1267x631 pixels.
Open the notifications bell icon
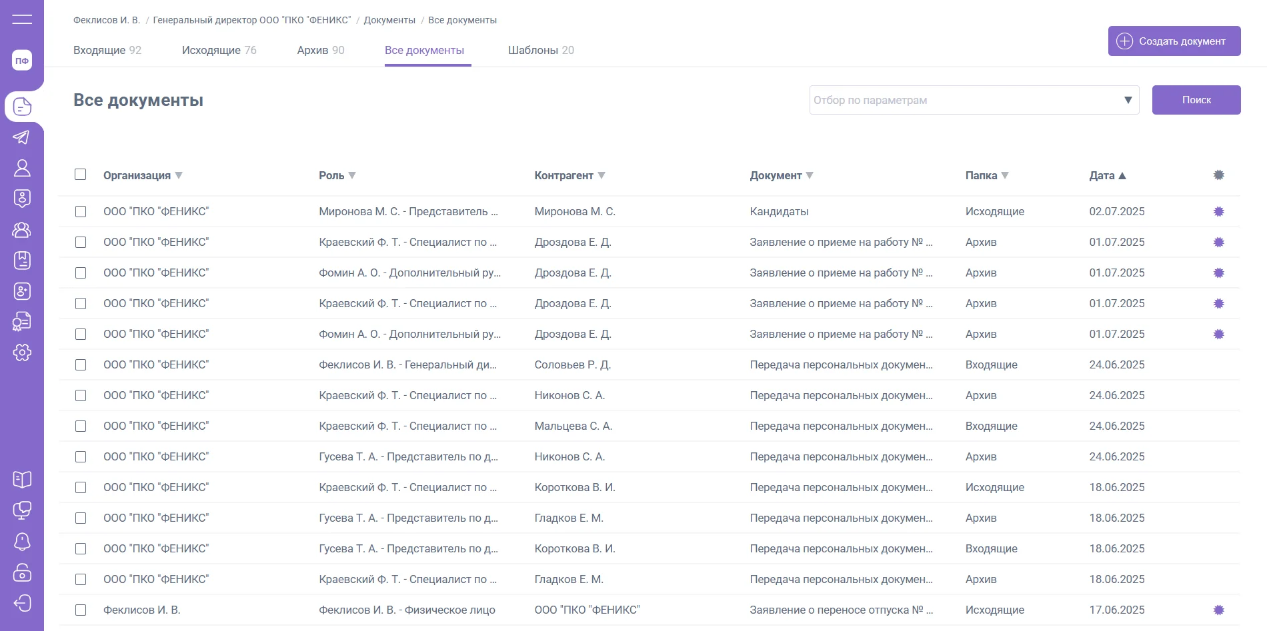(x=22, y=541)
